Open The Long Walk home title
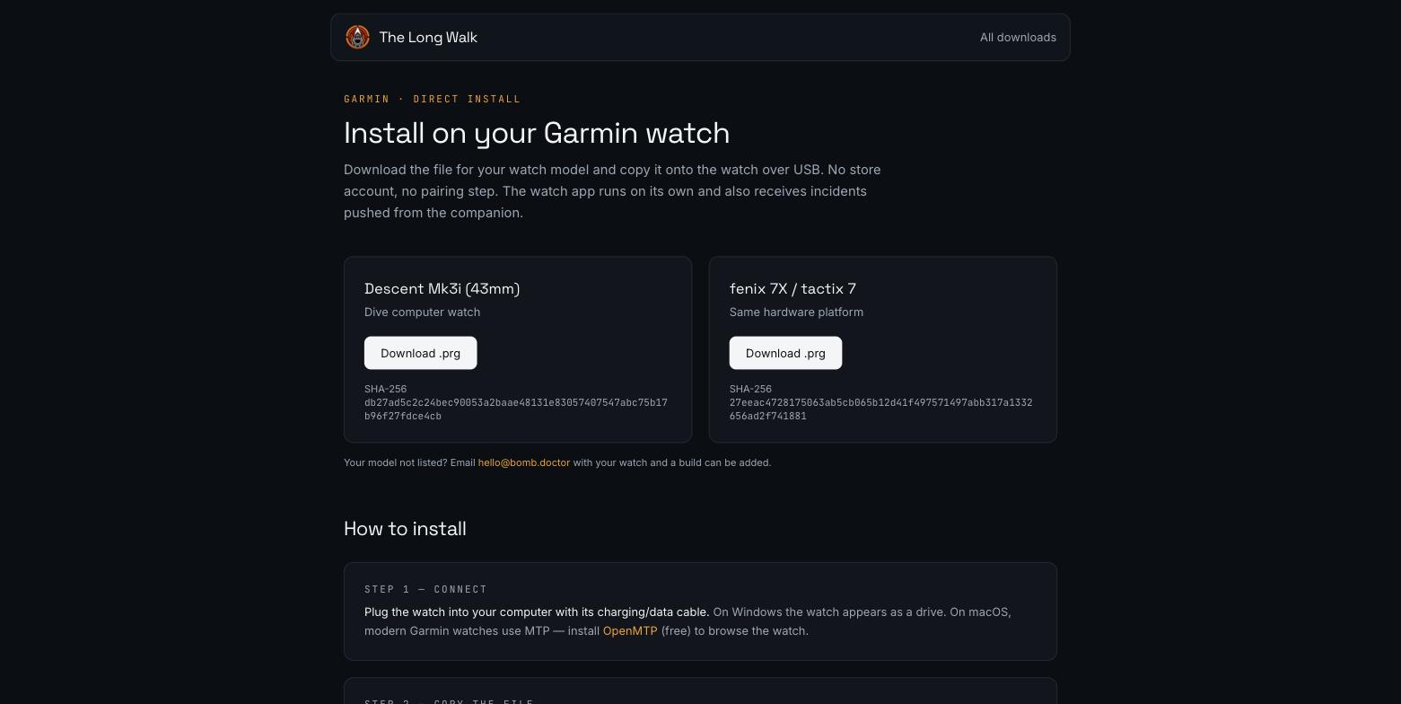This screenshot has width=1401, height=704. click(428, 37)
